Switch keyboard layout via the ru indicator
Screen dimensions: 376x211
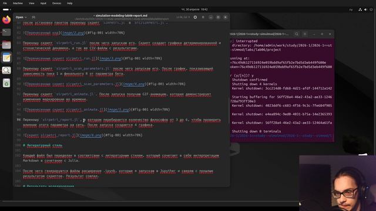(x=351, y=9)
